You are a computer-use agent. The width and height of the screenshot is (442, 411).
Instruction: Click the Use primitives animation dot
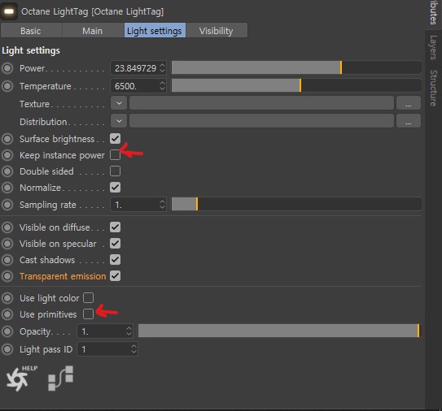[7, 314]
